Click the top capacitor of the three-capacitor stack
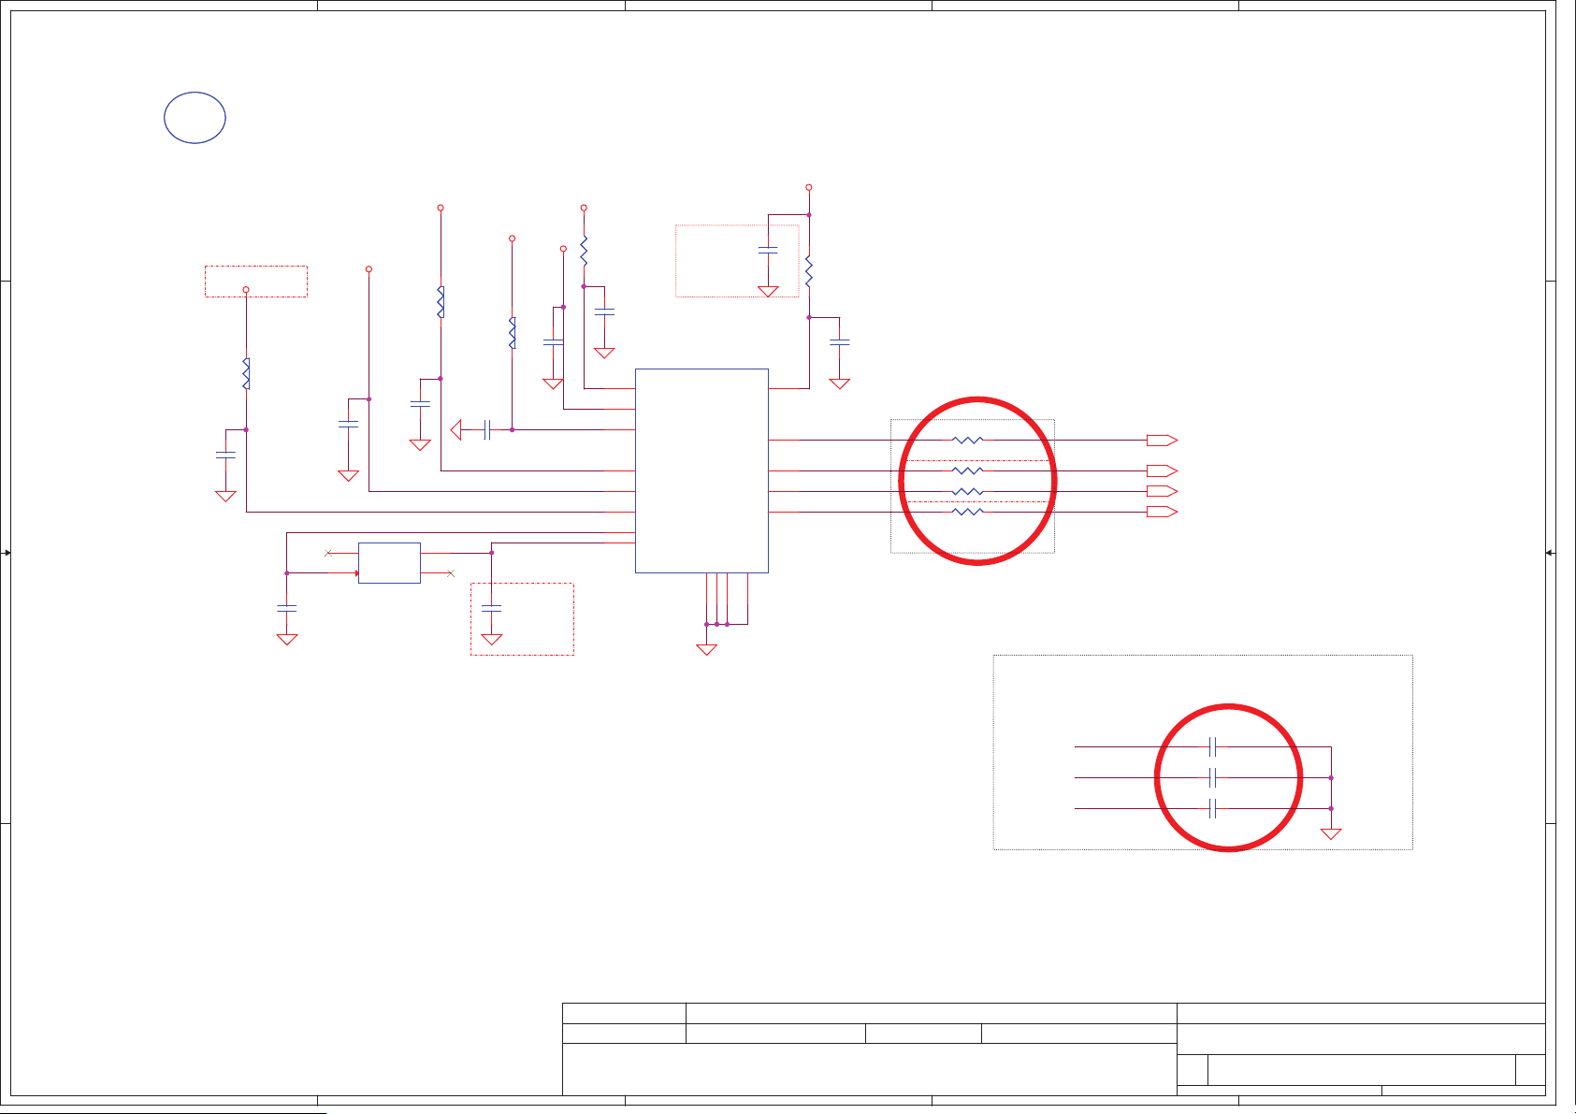The width and height of the screenshot is (1576, 1114). tap(1212, 747)
